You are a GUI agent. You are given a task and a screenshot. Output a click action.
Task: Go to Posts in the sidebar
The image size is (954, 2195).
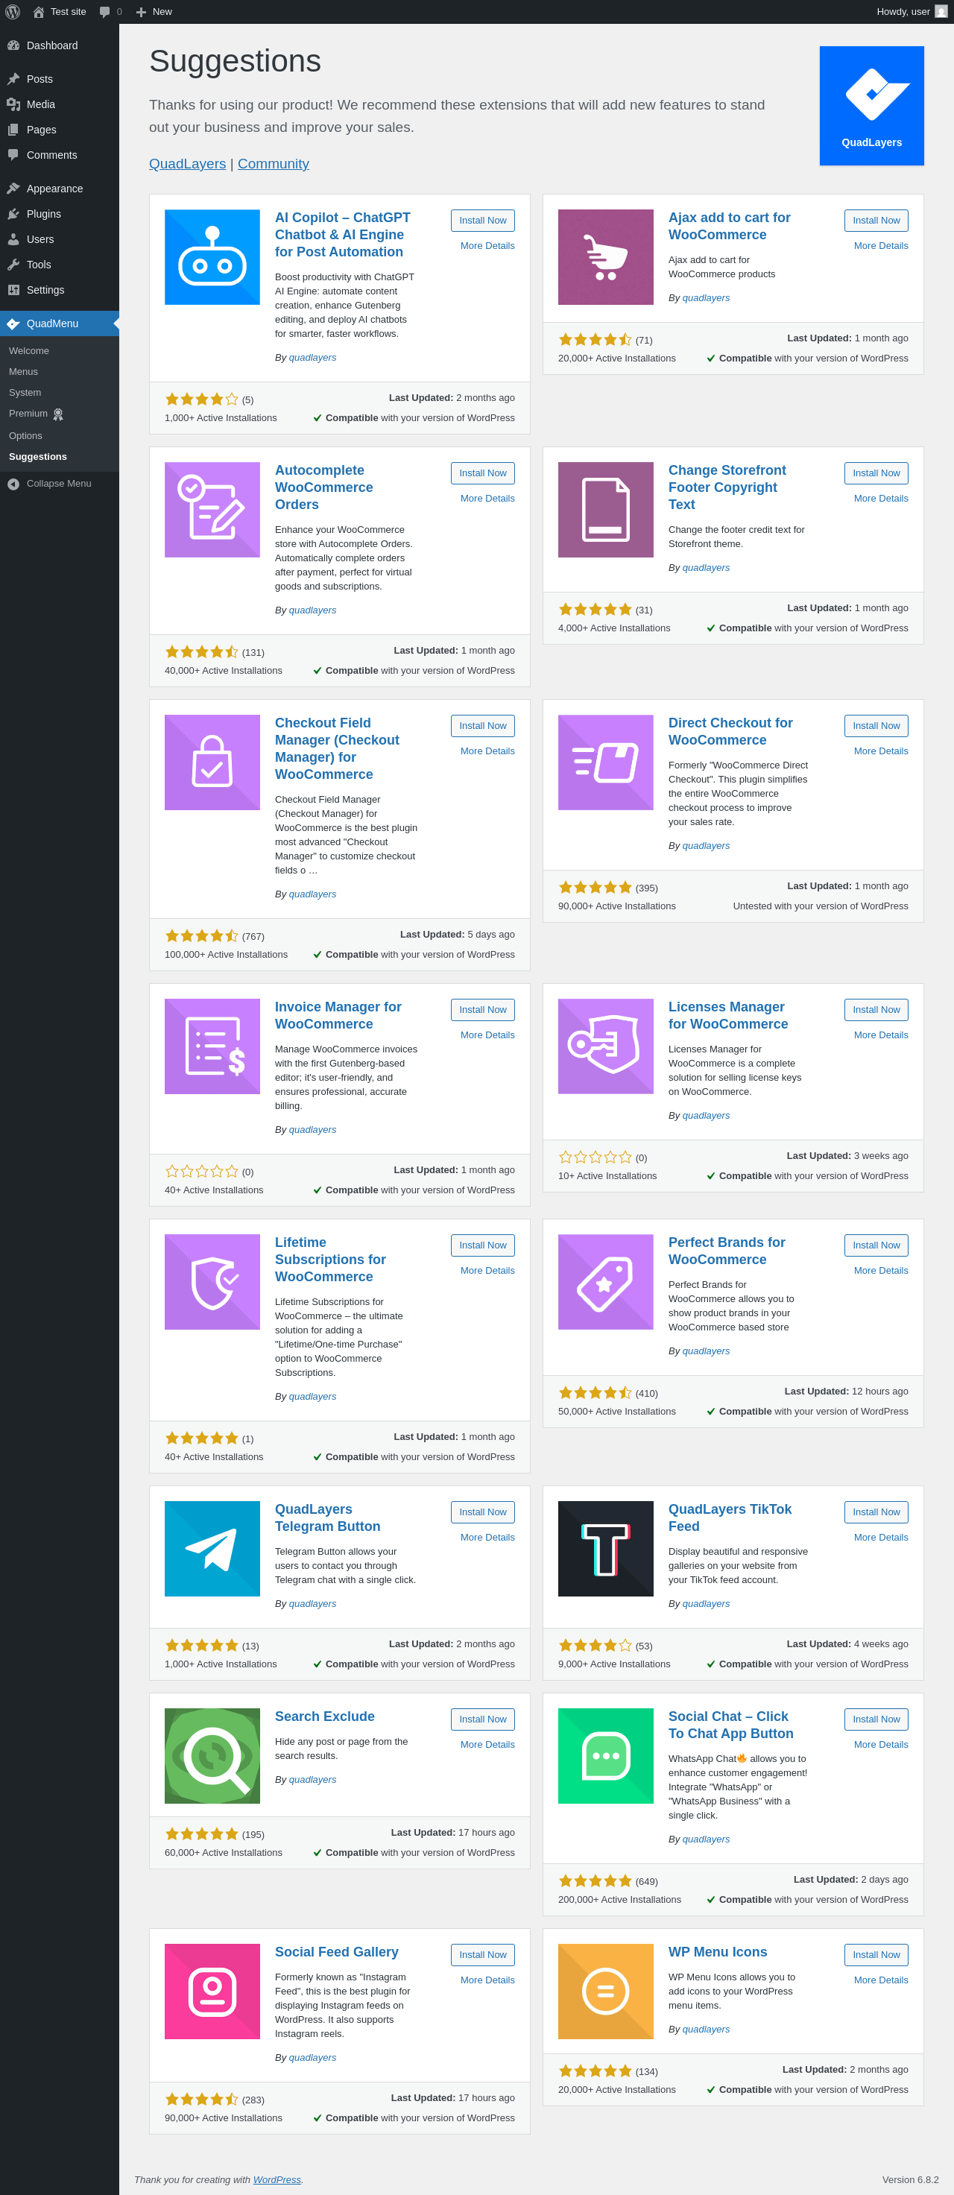coord(60,79)
